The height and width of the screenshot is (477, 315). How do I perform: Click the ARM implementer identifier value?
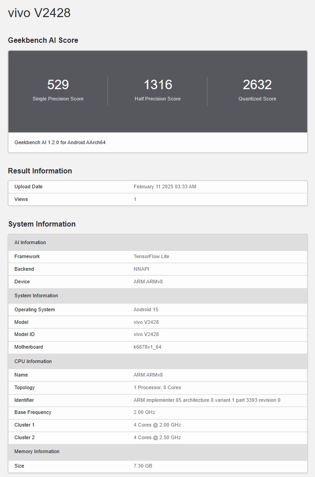click(207, 400)
